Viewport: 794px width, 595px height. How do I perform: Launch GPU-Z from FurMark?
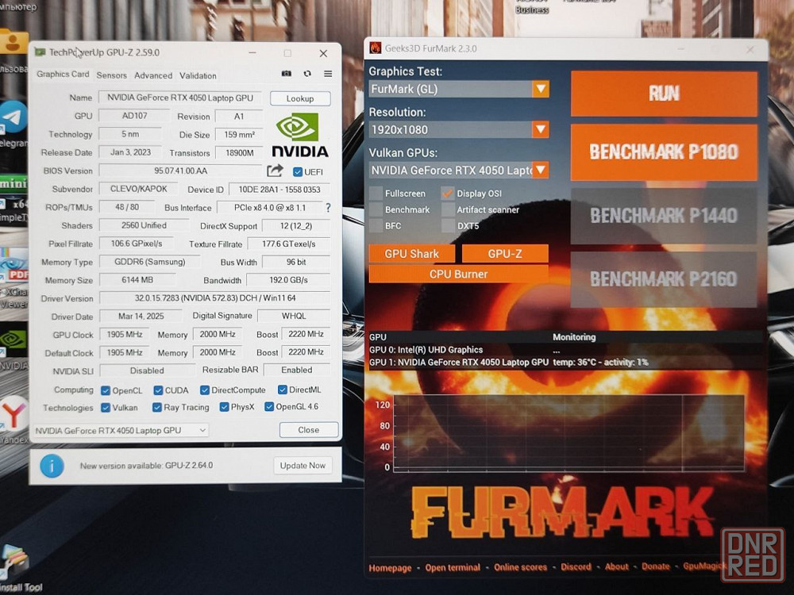click(x=505, y=254)
